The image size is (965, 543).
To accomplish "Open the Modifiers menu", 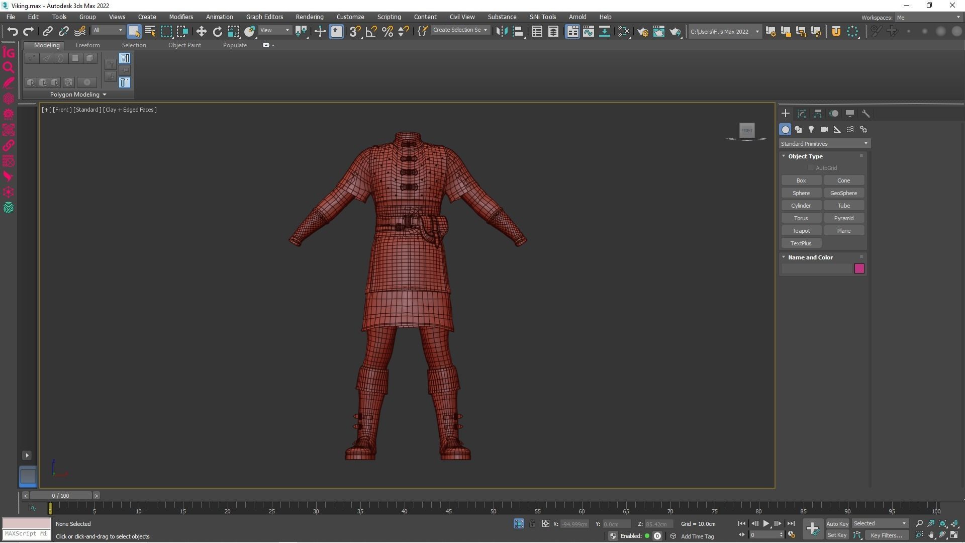I will 181,17.
